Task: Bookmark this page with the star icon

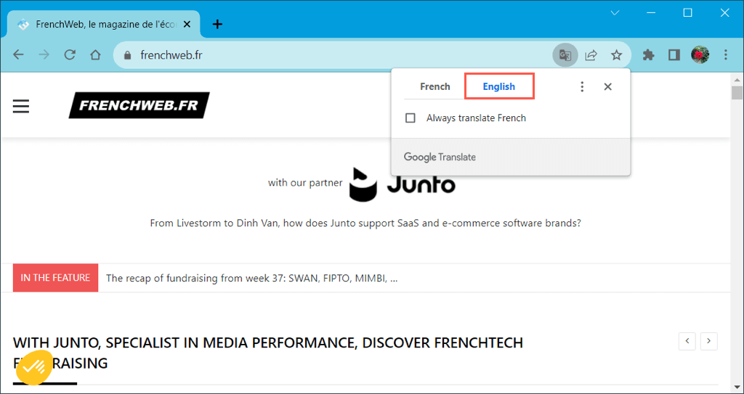Action: pos(616,55)
